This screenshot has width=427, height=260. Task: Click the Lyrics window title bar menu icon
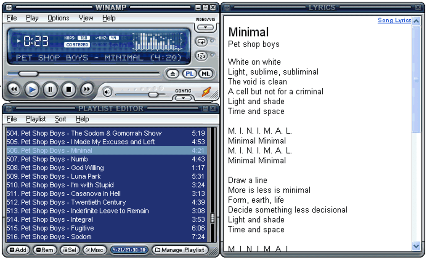[x=227, y=8]
